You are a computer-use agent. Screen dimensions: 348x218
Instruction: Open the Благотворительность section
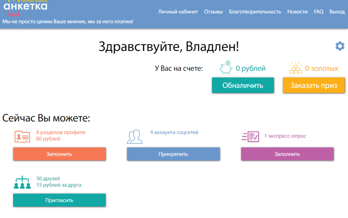pos(255,12)
